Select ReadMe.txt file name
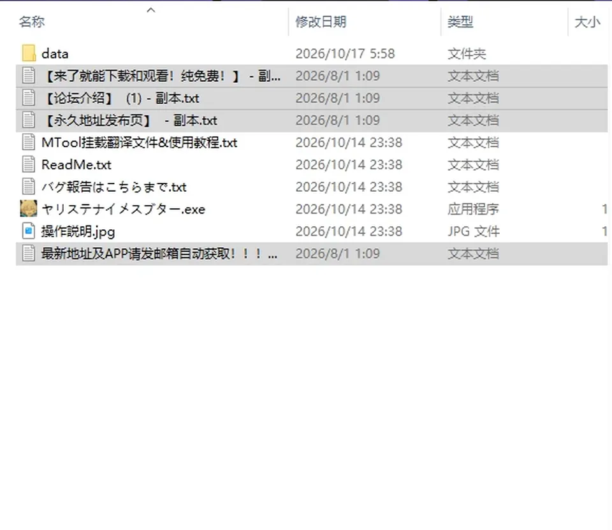The image size is (612, 530). click(76, 165)
